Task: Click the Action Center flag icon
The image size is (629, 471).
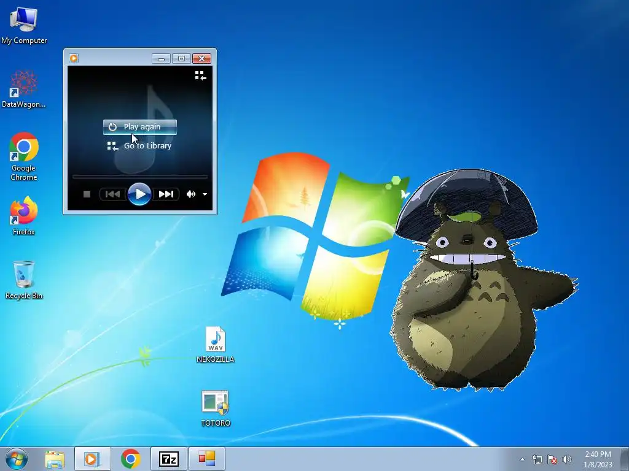Action: pos(552,459)
